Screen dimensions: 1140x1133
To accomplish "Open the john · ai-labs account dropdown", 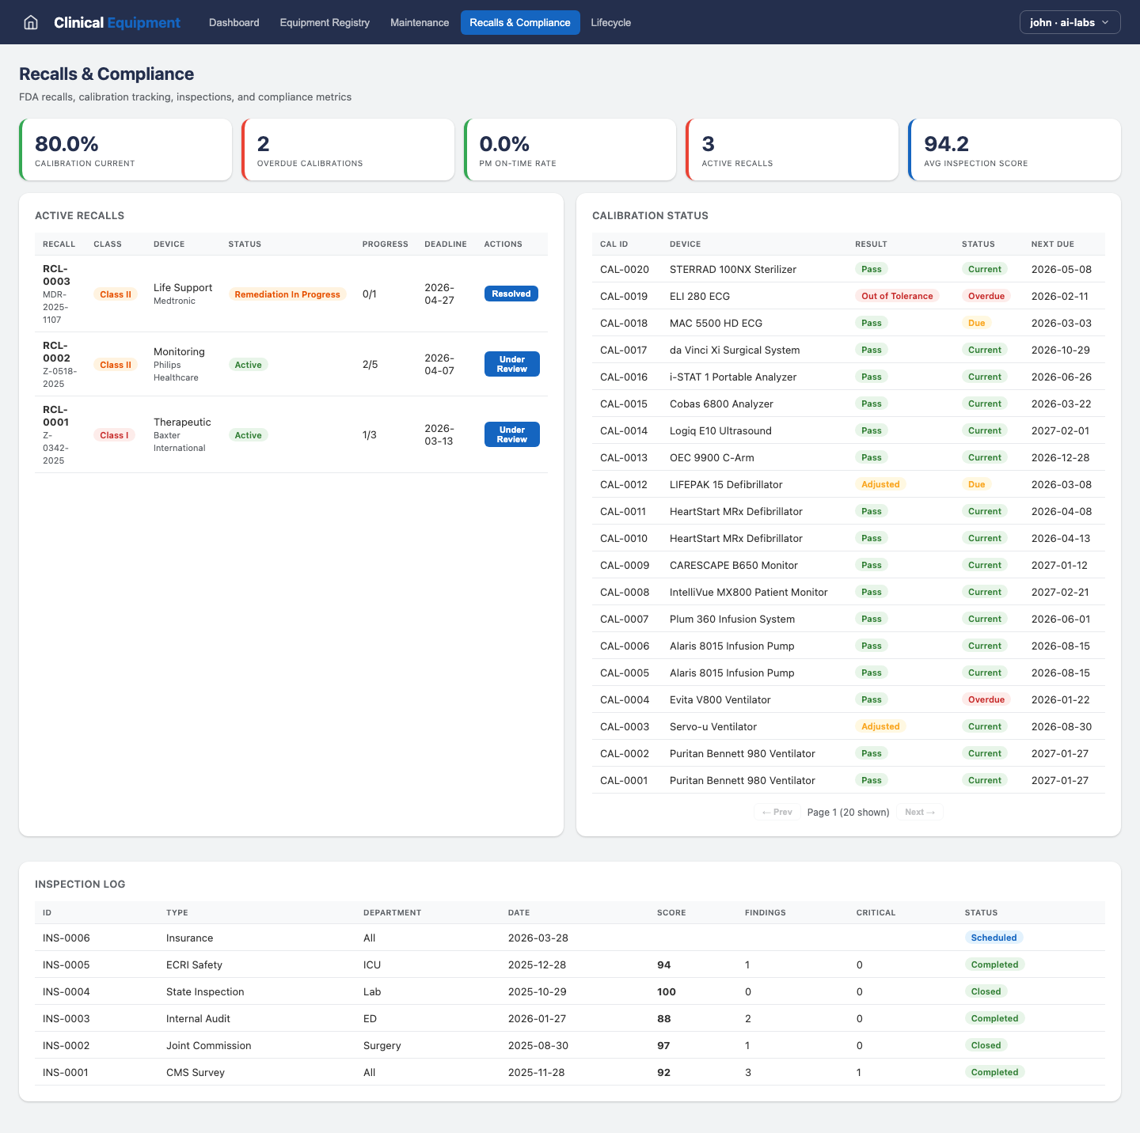I will point(1070,22).
